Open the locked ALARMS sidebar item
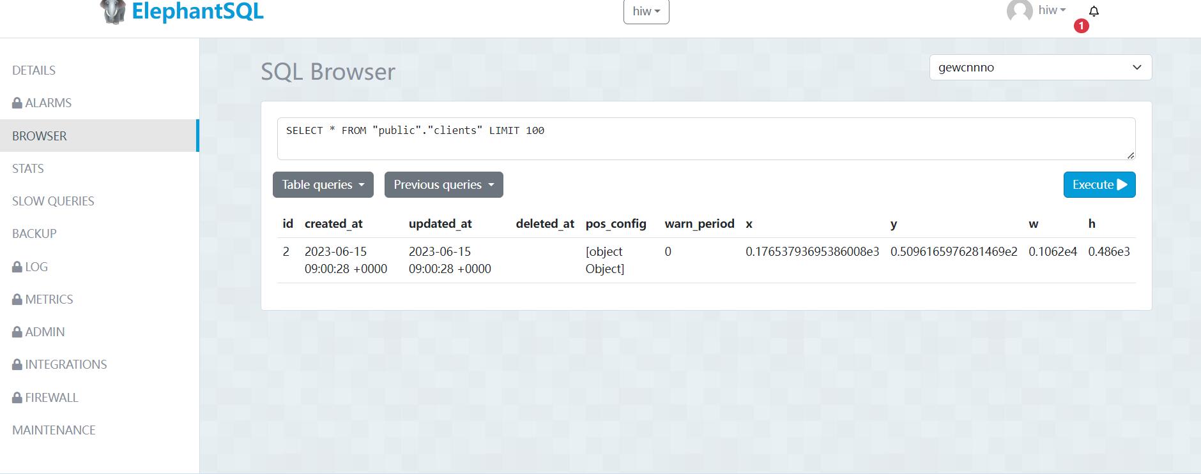Image resolution: width=1201 pixels, height=474 pixels. coord(42,103)
